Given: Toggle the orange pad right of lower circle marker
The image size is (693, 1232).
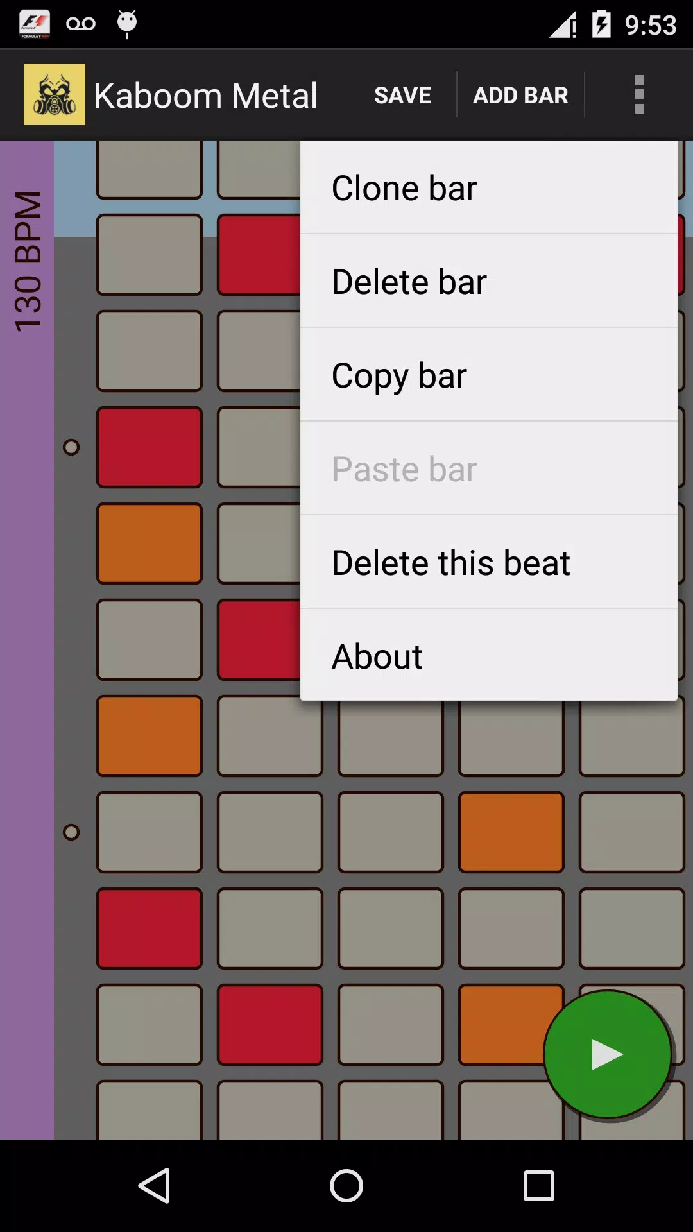Looking at the screenshot, I should pyautogui.click(x=511, y=832).
